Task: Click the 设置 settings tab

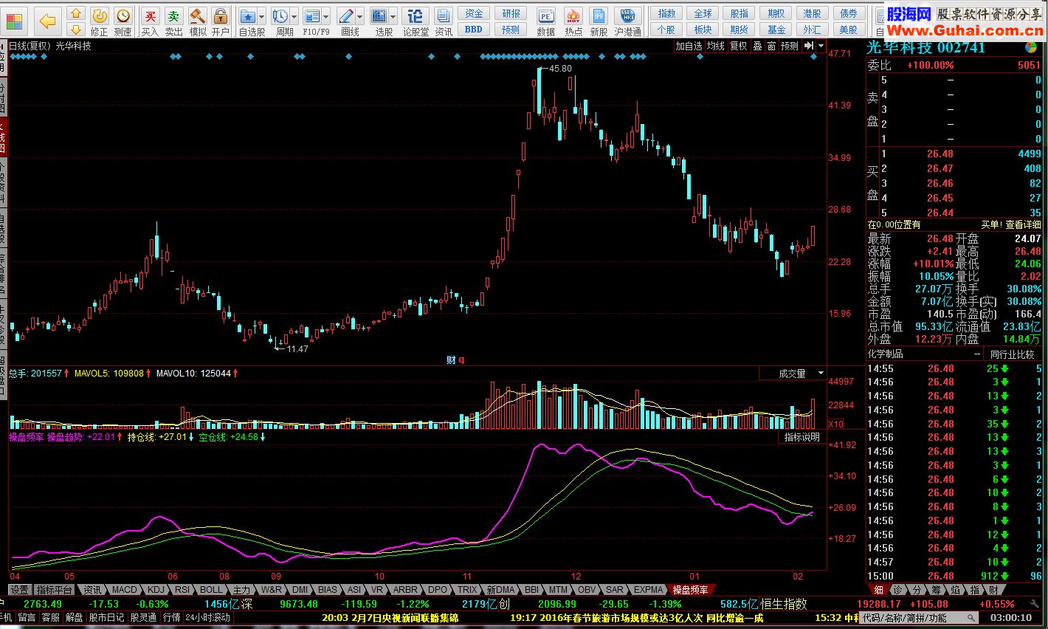Action: 20,590
